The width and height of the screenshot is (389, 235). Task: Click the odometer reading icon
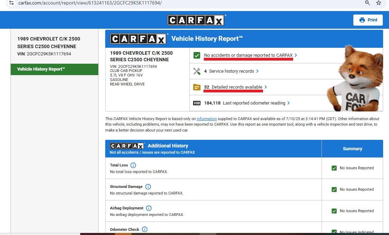(x=197, y=103)
